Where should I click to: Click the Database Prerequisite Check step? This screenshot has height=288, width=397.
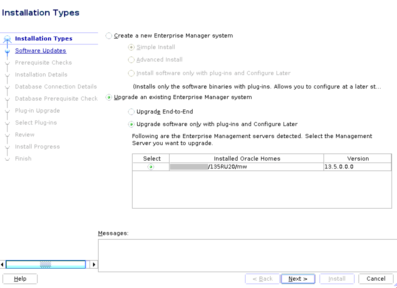pyautogui.click(x=56, y=99)
